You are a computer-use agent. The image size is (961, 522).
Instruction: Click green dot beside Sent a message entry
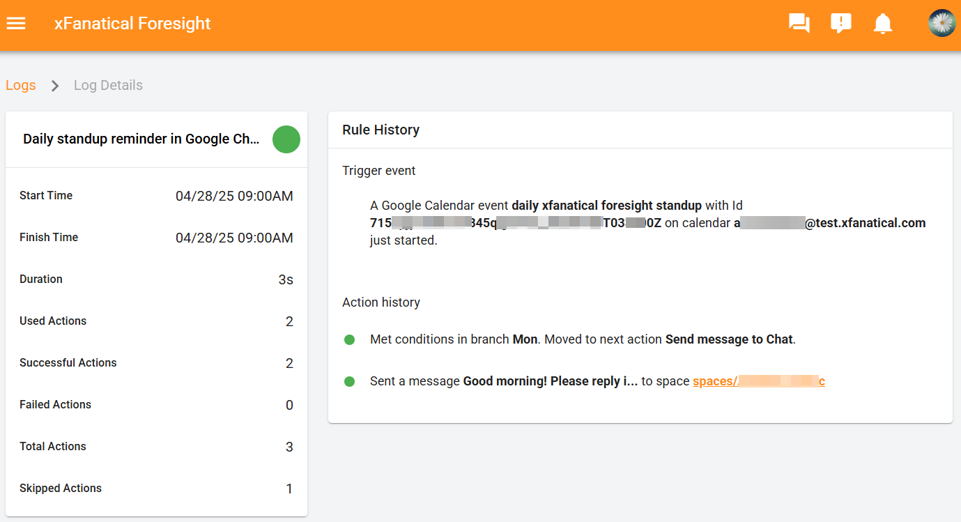coord(350,382)
